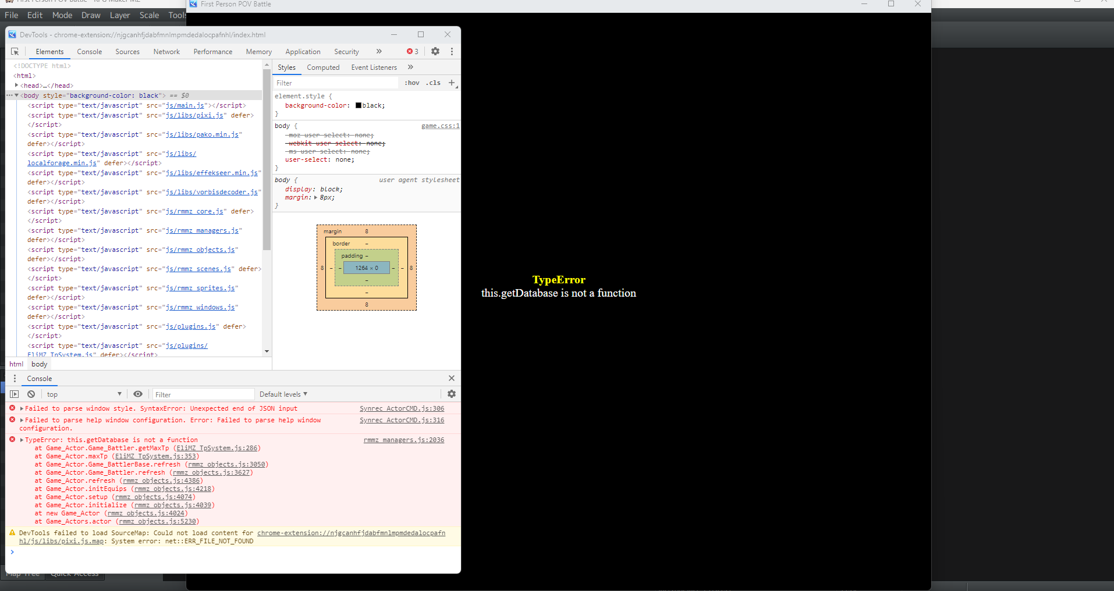This screenshot has height=591, width=1114.
Task: Open the Memory tab
Action: click(259, 52)
